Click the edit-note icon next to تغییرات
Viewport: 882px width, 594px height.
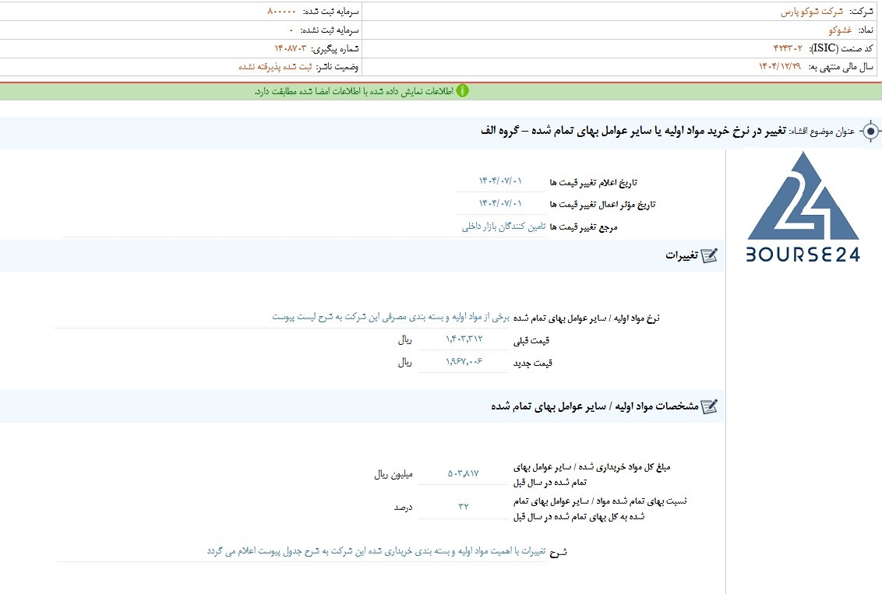click(709, 255)
